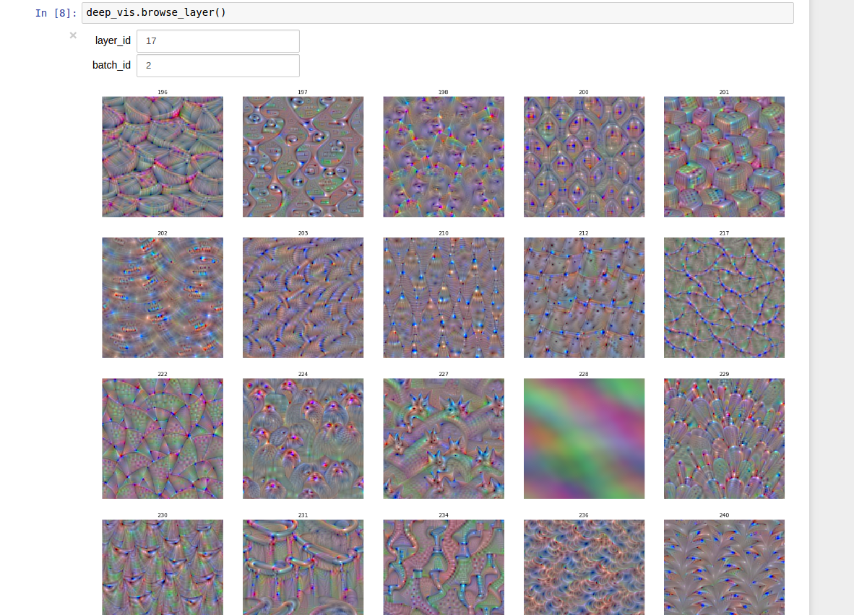
Task: Click the layer_id input field
Action: pyautogui.click(x=218, y=41)
